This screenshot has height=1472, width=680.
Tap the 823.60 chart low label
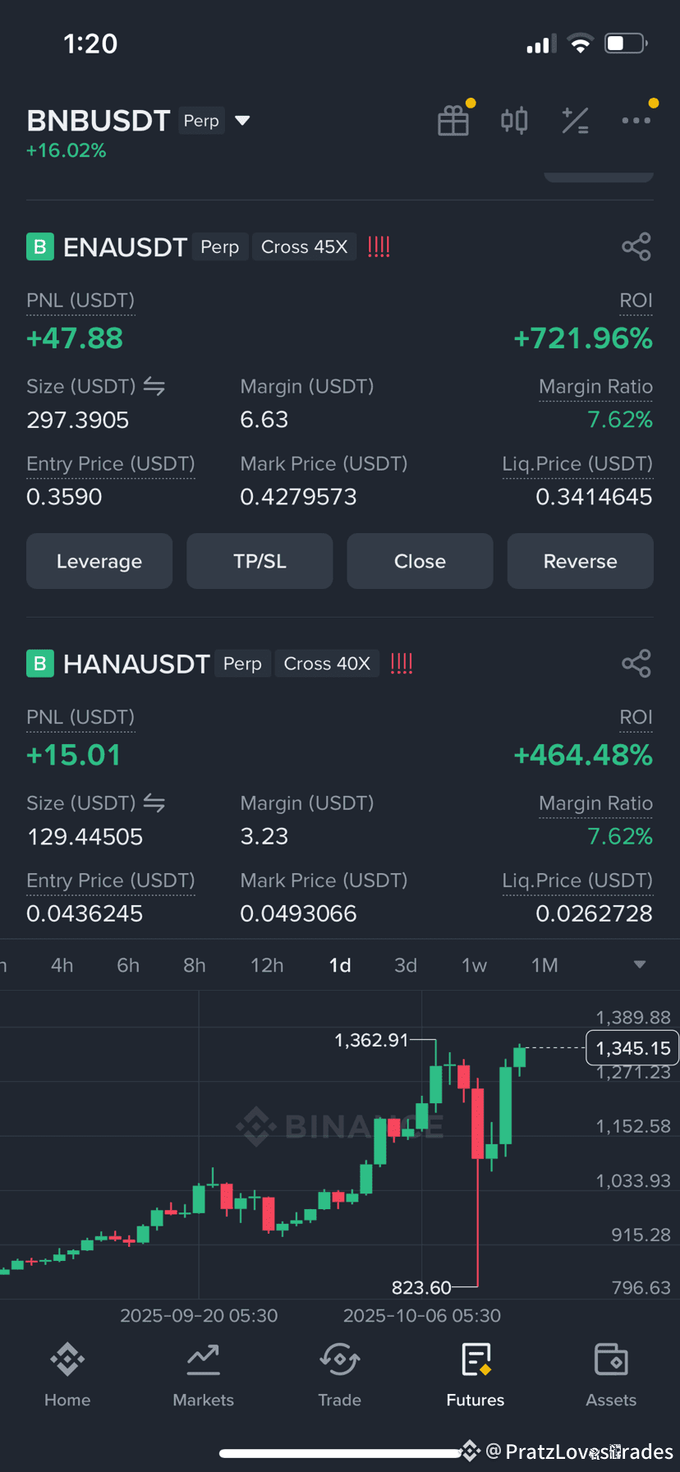click(421, 1287)
